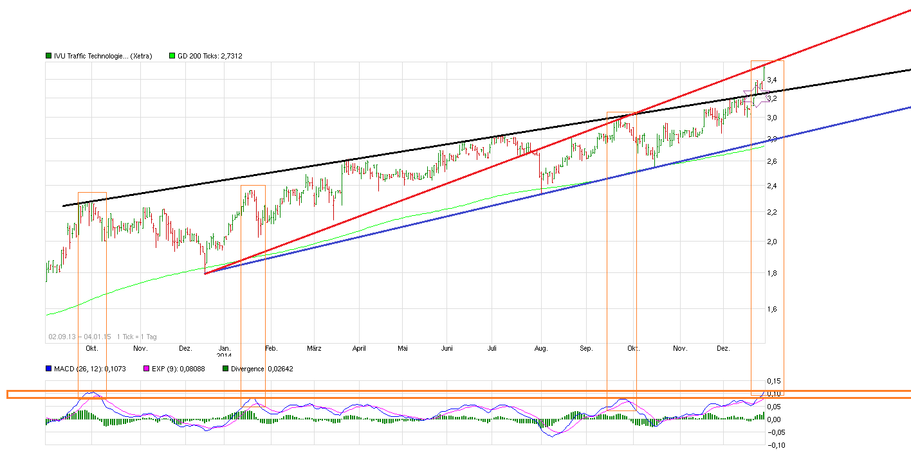911x467 pixels.
Task: Click the 2,4 price axis value
Action: click(x=771, y=186)
